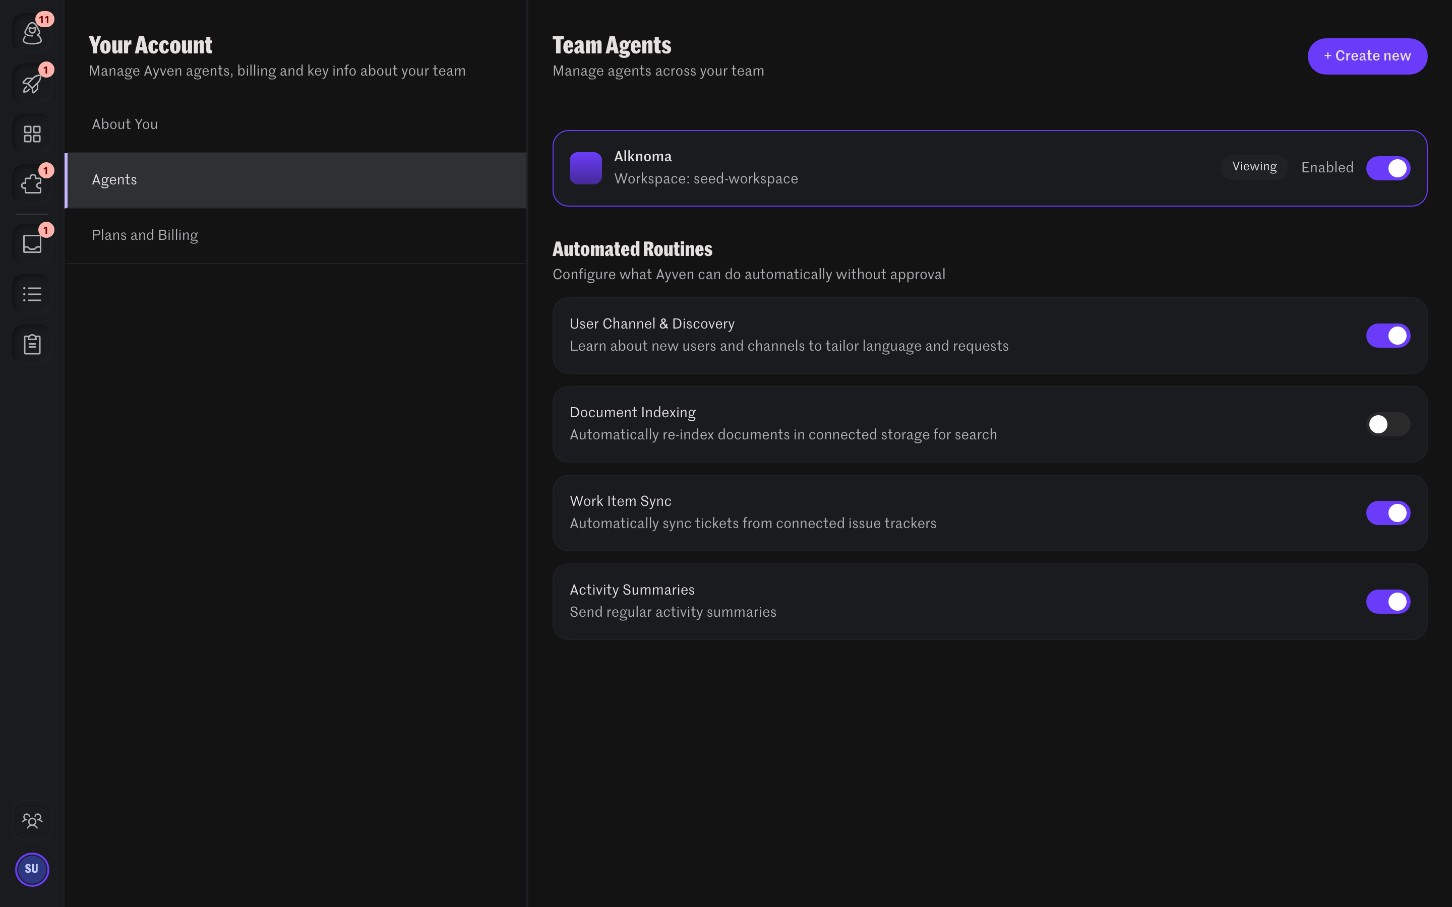This screenshot has height=907, width=1452.
Task: Open the rocket launch icon in sidebar
Action: [32, 83]
